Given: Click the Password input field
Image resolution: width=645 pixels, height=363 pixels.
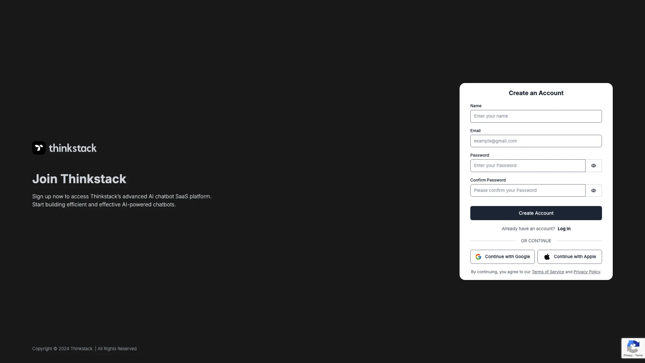Looking at the screenshot, I should (528, 165).
